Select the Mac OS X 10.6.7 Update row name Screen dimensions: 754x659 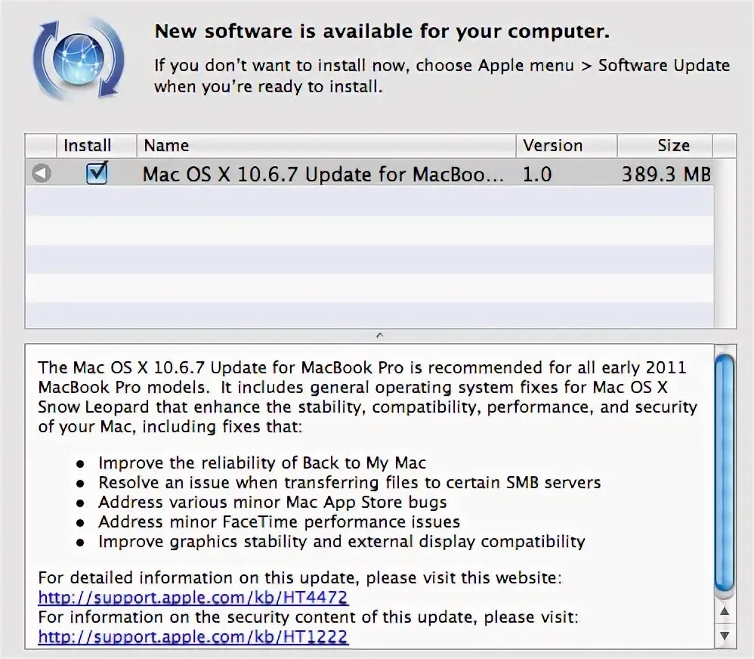tap(323, 174)
